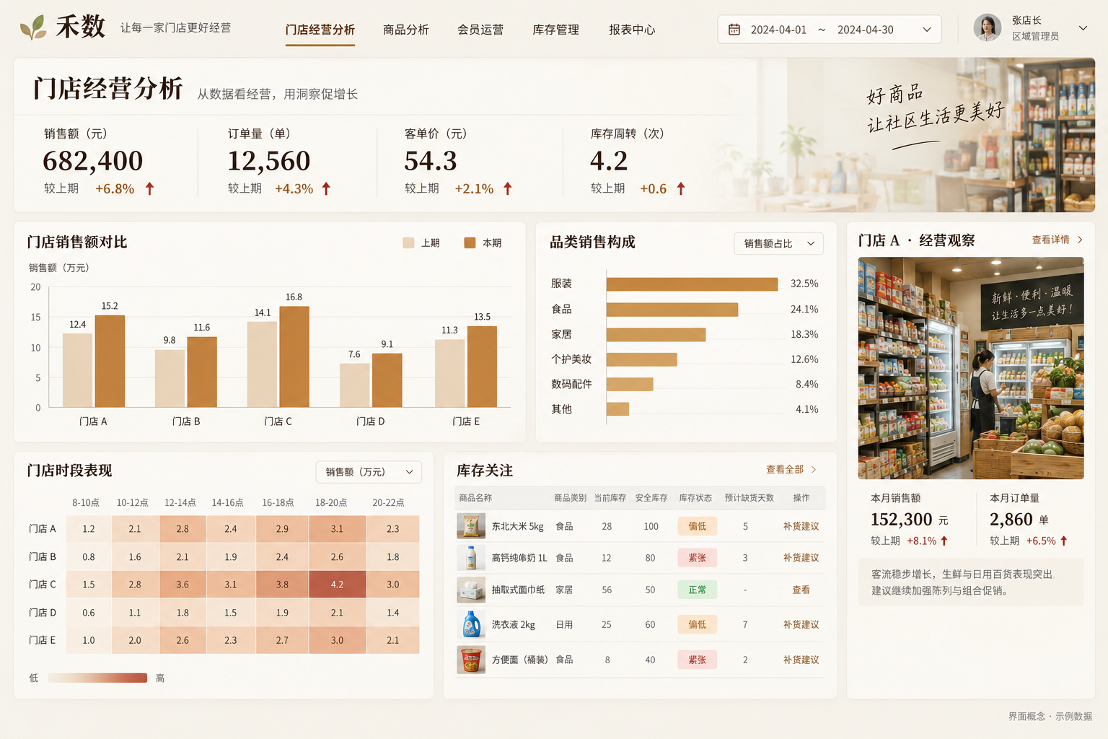Click 东北大米 5kg product image
1108x739 pixels.
(471, 526)
